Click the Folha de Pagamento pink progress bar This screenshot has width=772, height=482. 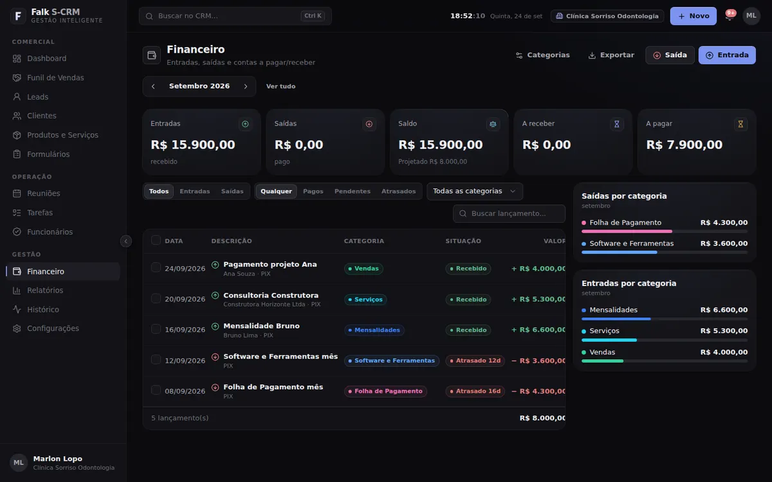tap(627, 231)
